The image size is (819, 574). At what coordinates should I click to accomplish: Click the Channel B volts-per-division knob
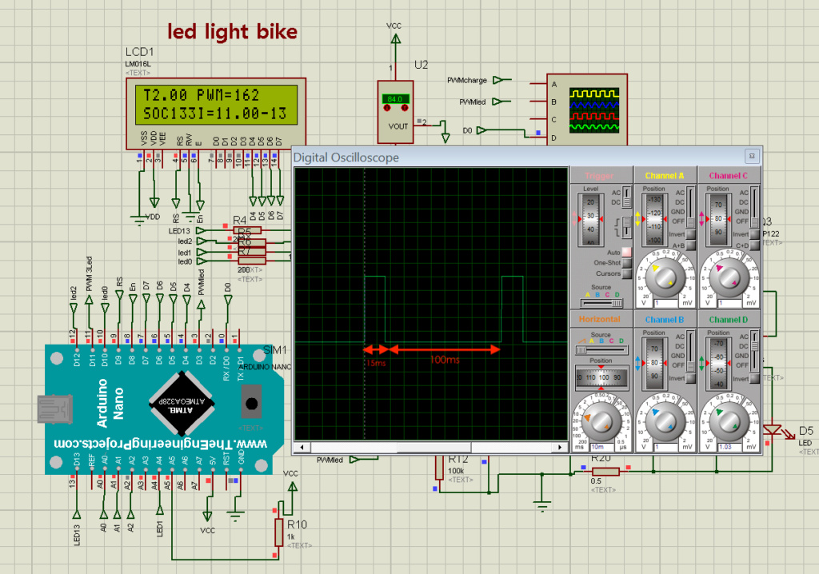pos(665,421)
